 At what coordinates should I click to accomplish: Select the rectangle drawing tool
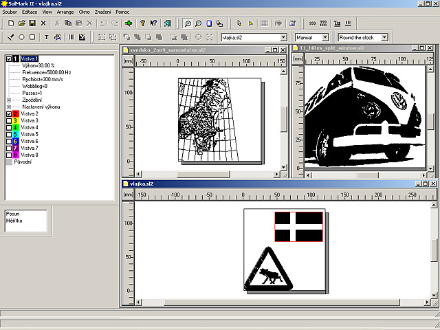point(32,37)
